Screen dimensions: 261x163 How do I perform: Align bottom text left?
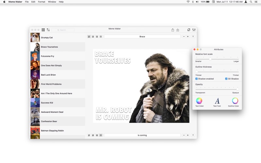(89, 135)
